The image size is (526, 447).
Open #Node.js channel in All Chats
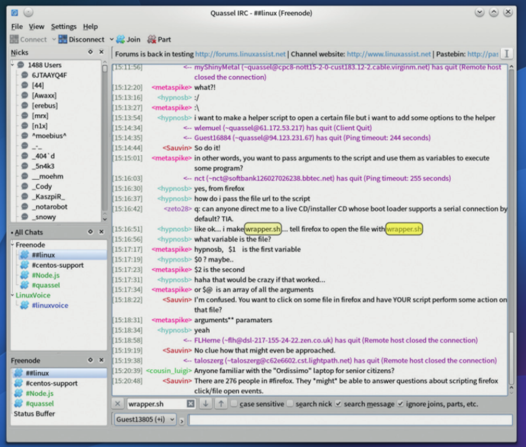tap(45, 275)
